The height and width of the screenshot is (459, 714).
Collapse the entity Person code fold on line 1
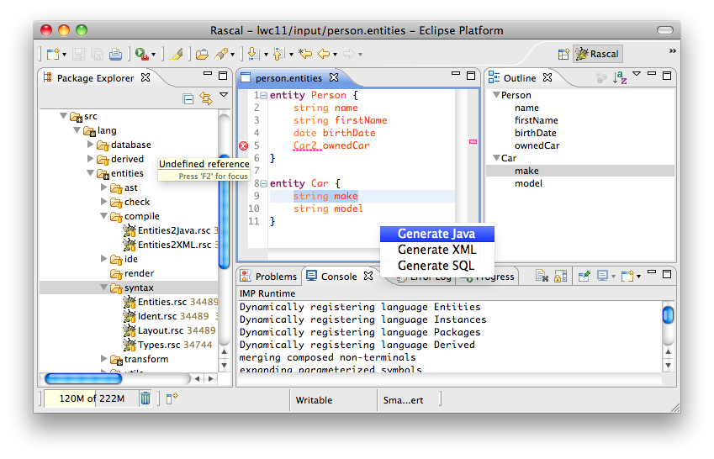click(264, 96)
